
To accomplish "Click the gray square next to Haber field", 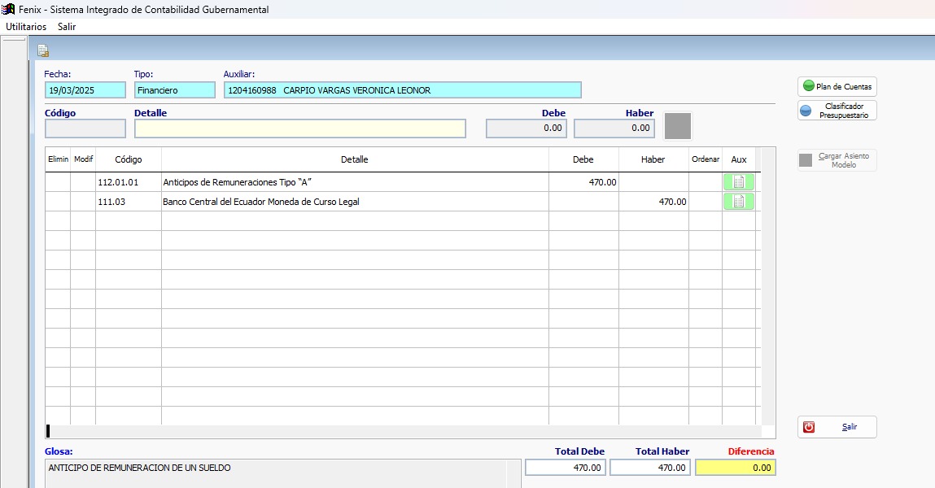I will pos(678,127).
